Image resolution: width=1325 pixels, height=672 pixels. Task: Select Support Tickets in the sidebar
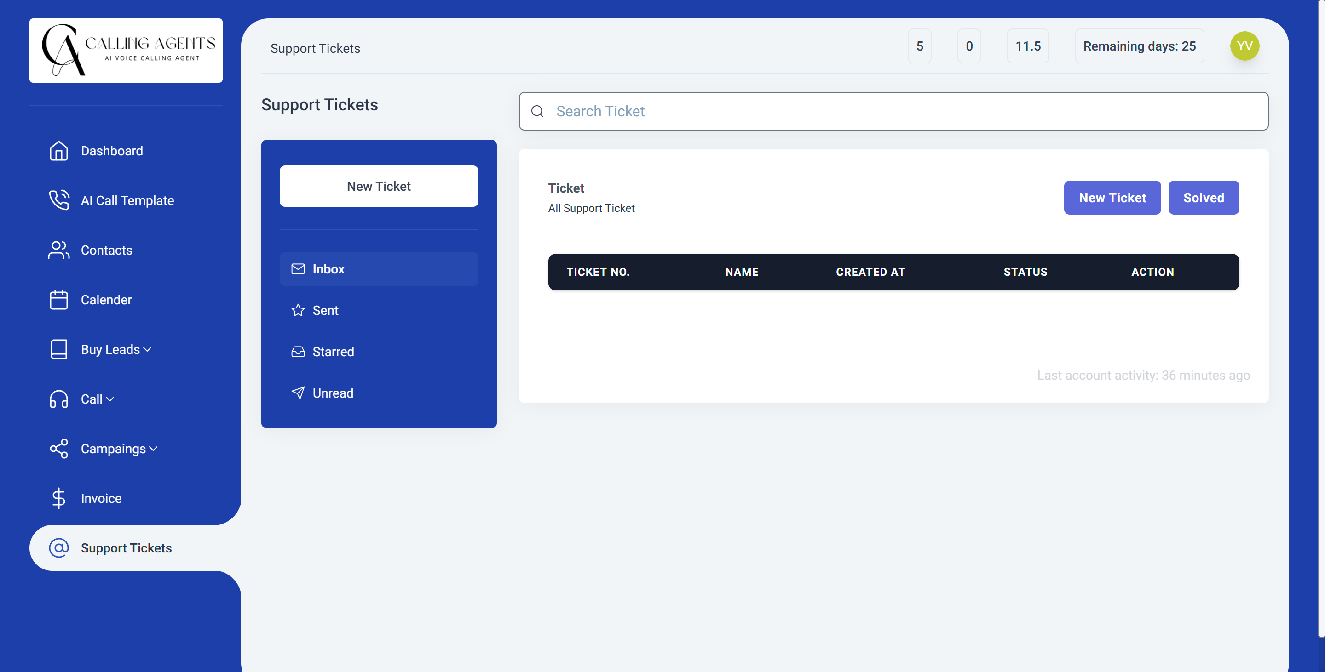pos(126,548)
